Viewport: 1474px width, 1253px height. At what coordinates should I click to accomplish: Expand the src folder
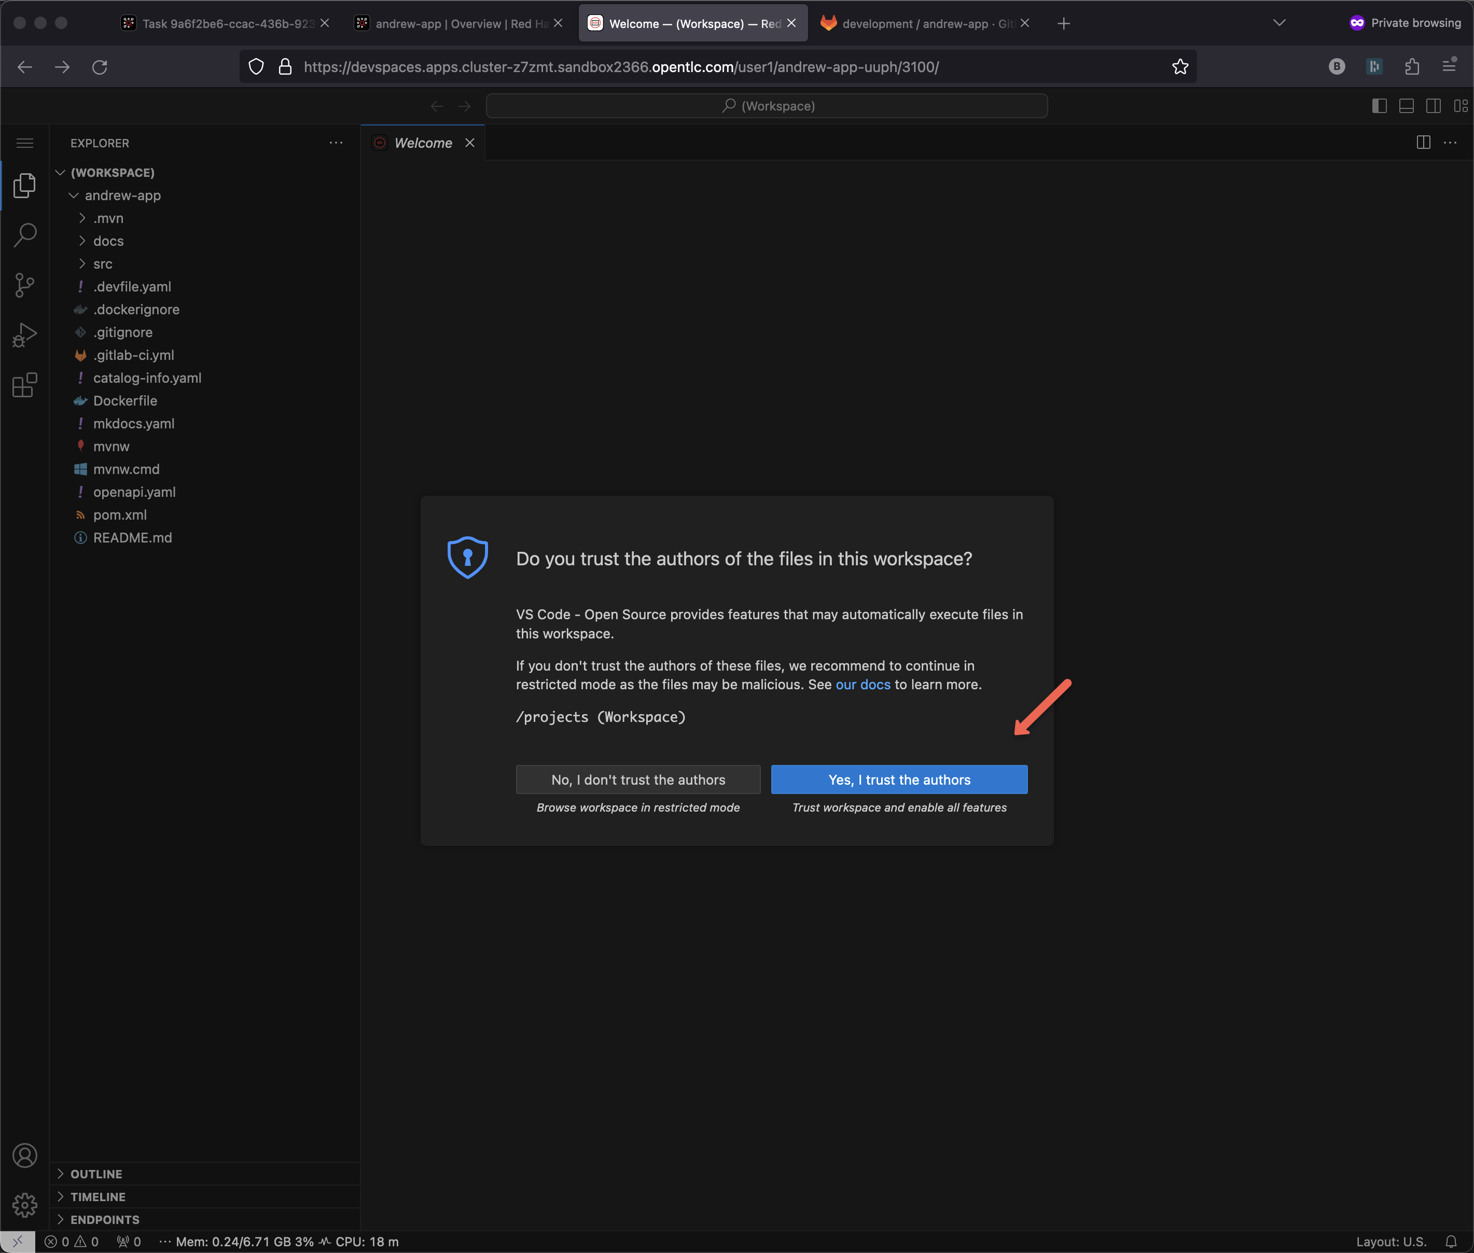coord(102,263)
